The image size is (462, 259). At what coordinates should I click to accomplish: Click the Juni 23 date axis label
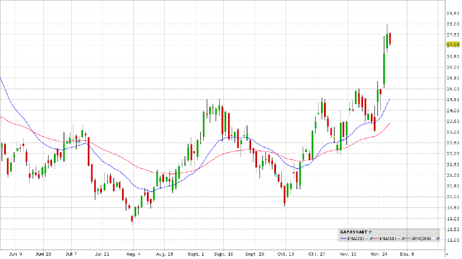(43, 254)
